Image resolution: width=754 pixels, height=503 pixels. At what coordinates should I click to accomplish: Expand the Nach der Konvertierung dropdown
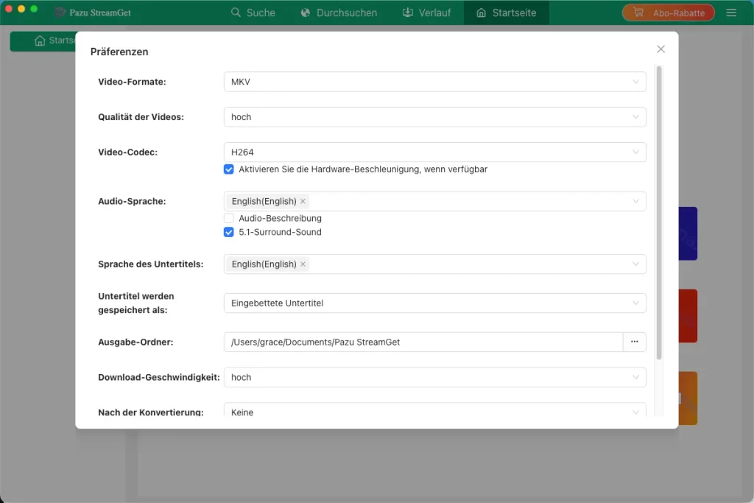tap(434, 409)
